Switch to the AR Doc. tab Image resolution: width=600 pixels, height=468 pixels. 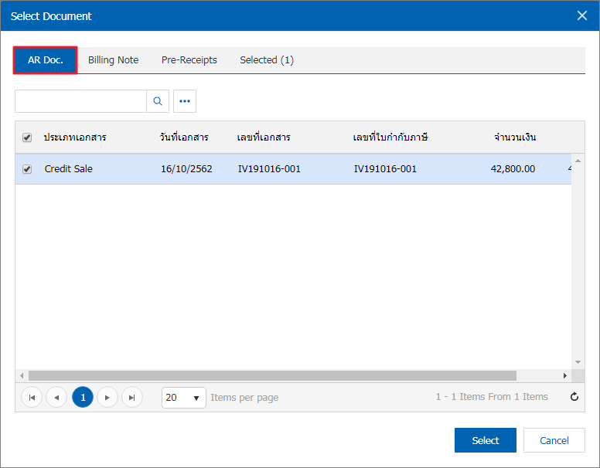tap(45, 60)
